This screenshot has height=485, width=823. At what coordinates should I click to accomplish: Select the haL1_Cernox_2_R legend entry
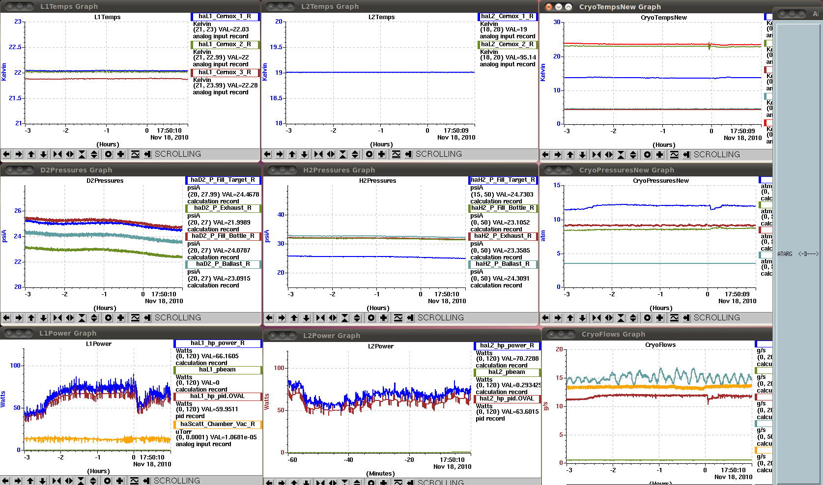(225, 44)
